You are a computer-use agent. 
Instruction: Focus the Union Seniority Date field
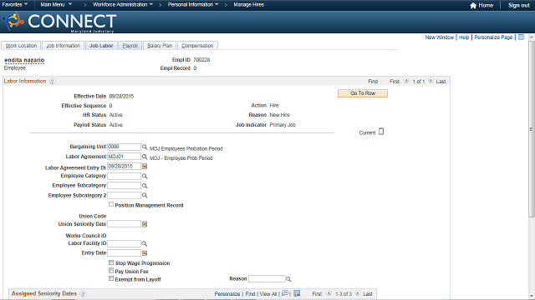[x=125, y=224]
